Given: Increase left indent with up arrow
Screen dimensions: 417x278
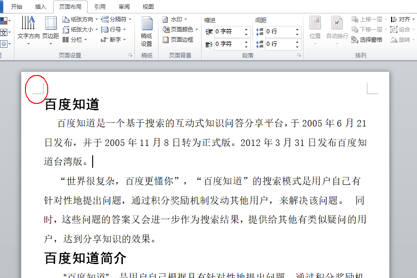Looking at the screenshot, I should [x=246, y=29].
